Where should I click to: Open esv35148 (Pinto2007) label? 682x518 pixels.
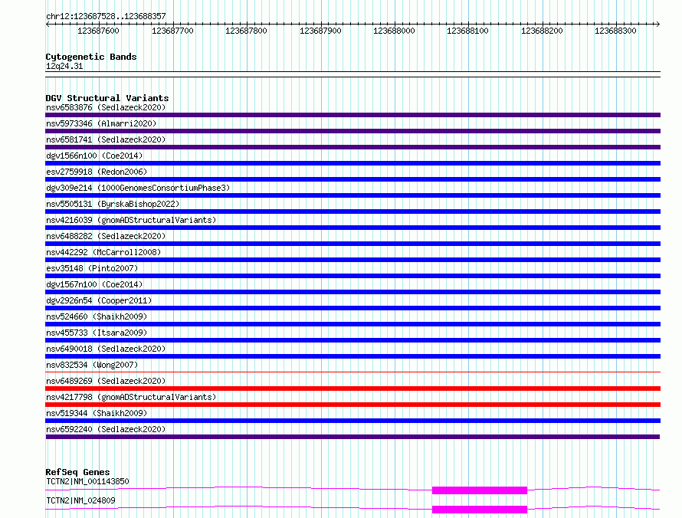[92, 268]
